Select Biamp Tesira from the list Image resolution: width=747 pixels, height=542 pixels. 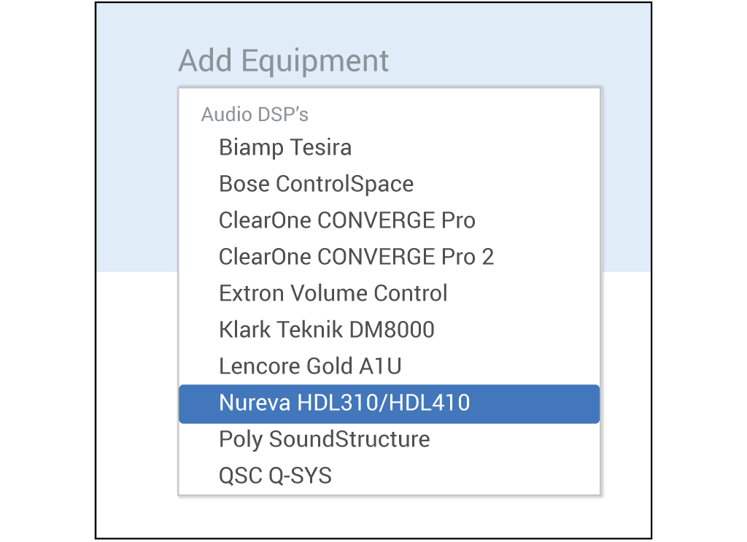pos(285,147)
